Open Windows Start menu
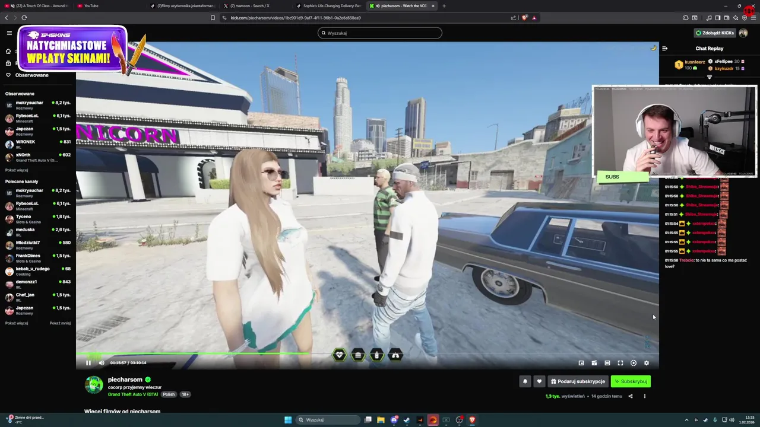 [288, 420]
